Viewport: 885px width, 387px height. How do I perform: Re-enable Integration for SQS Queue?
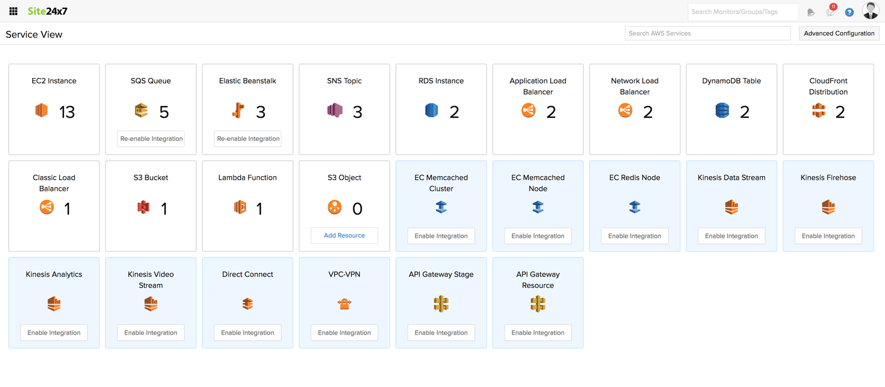(x=151, y=139)
